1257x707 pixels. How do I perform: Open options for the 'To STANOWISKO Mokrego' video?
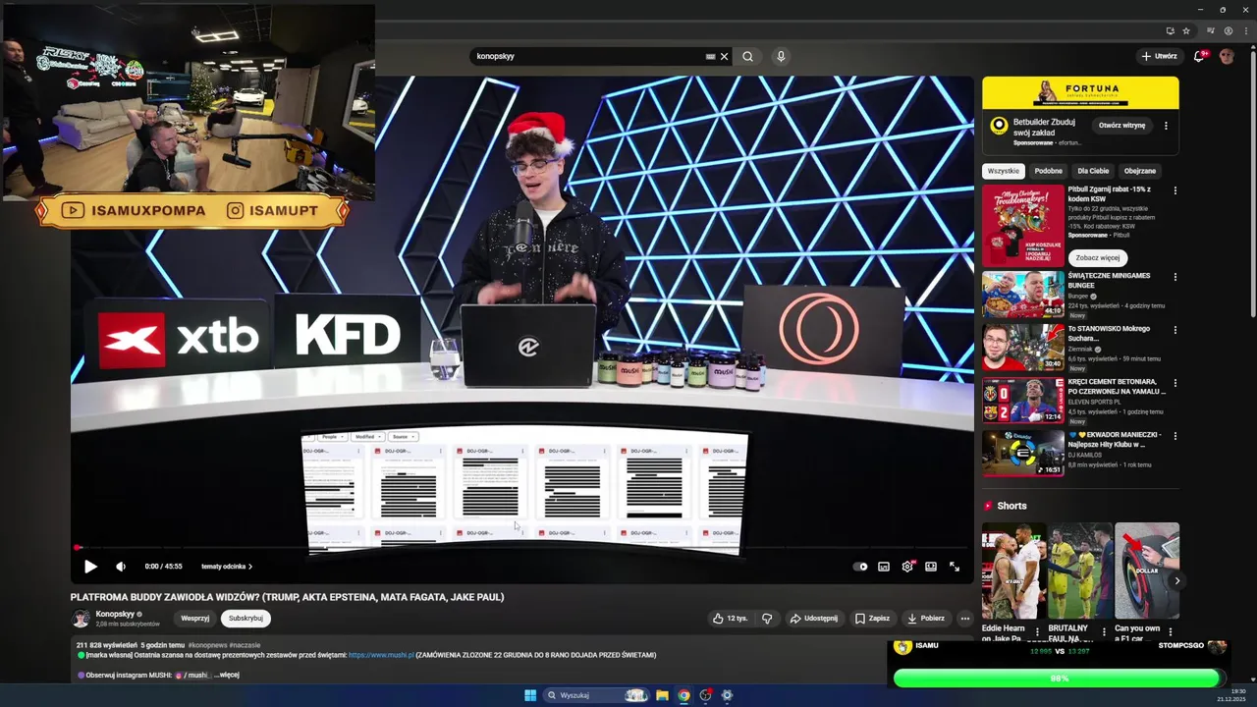[1175, 330]
